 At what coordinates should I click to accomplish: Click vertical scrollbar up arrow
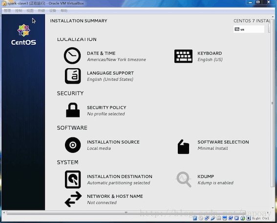click(x=273, y=17)
